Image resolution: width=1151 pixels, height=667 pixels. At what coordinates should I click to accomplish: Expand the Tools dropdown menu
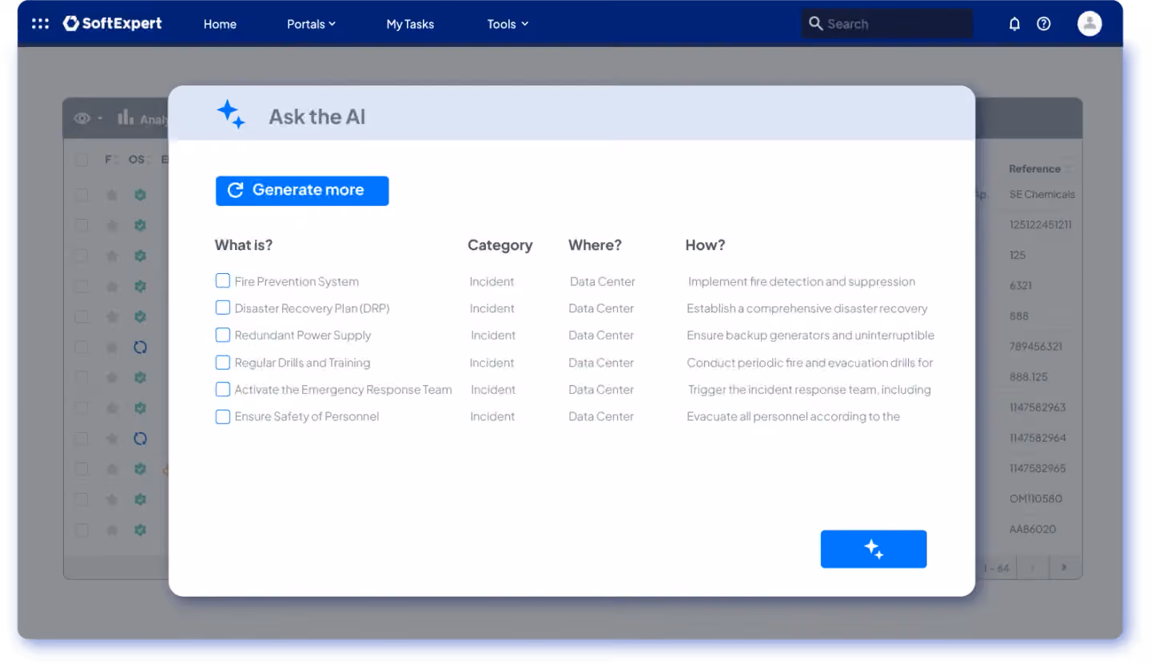click(x=508, y=24)
